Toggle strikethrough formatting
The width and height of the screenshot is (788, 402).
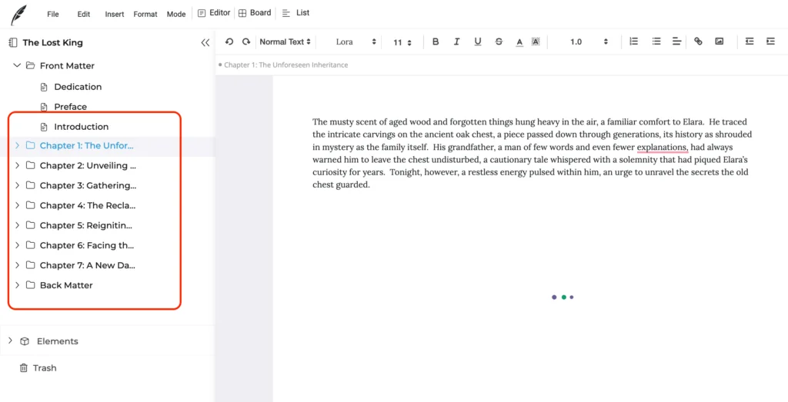coord(499,42)
